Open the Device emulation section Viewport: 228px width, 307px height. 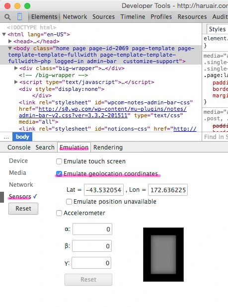[x=18, y=161]
